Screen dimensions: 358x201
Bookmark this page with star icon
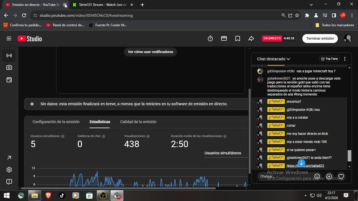[x=297, y=15]
